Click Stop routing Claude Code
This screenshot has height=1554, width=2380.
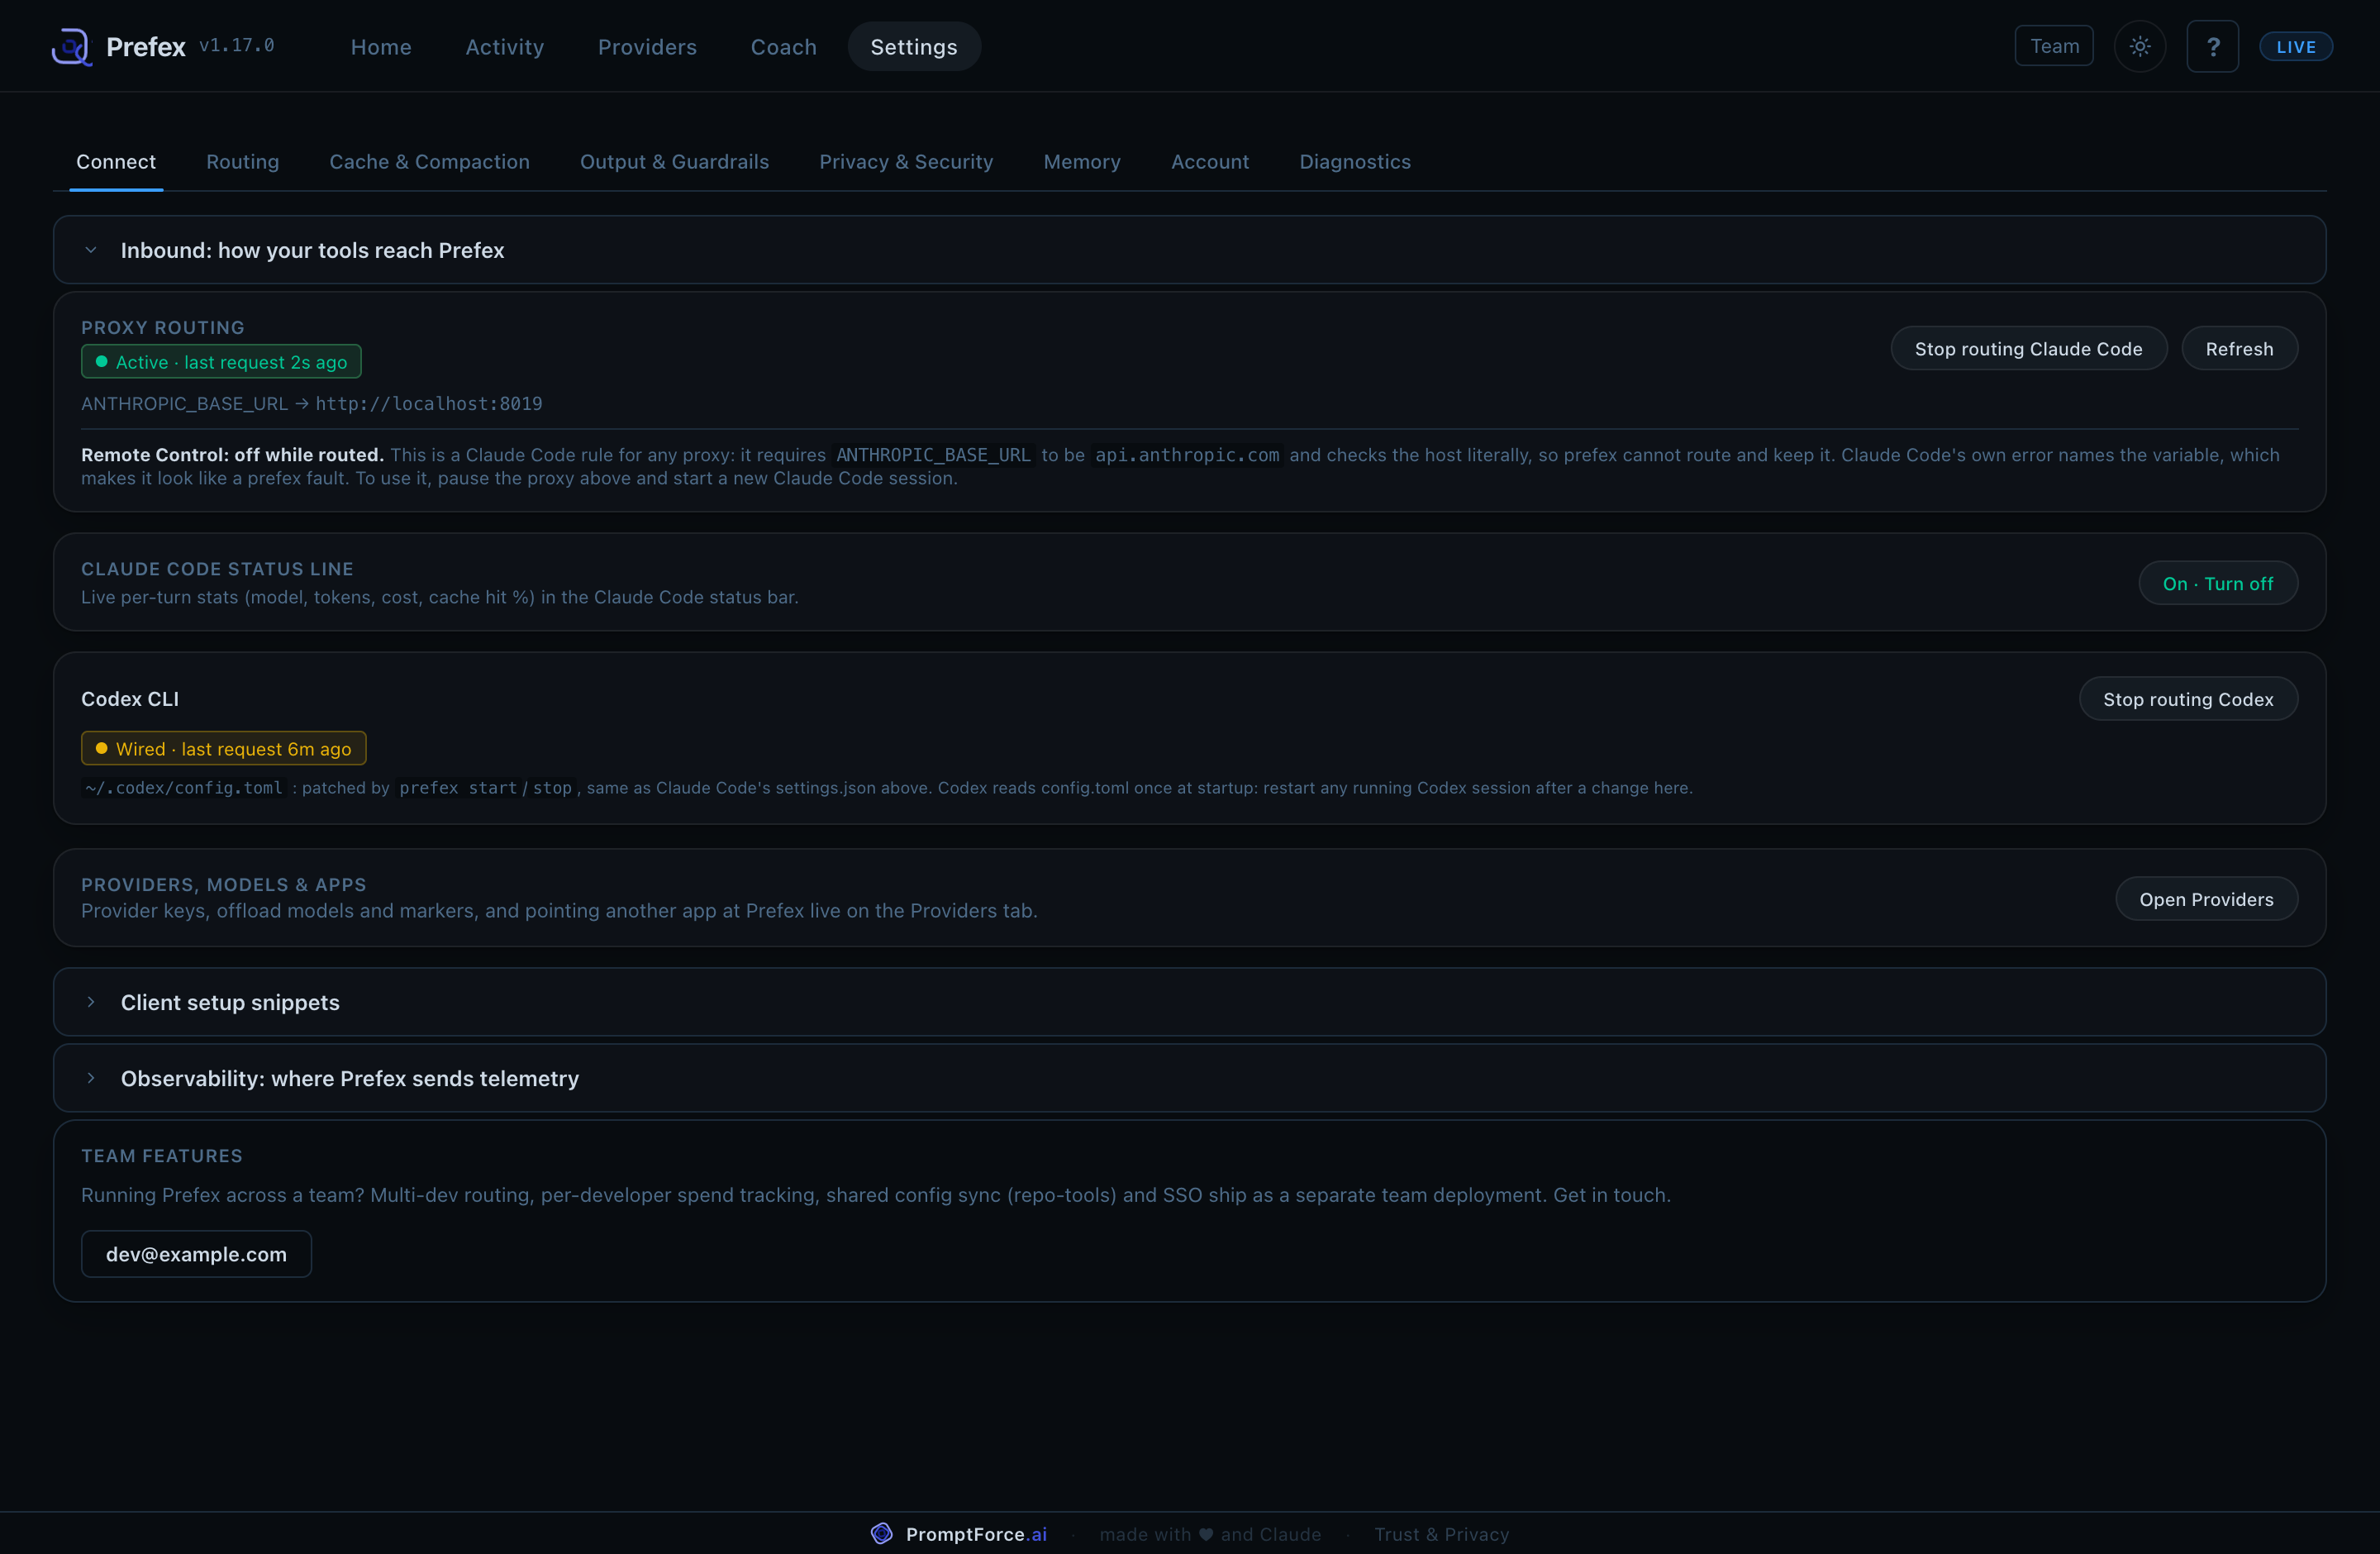2029,348
